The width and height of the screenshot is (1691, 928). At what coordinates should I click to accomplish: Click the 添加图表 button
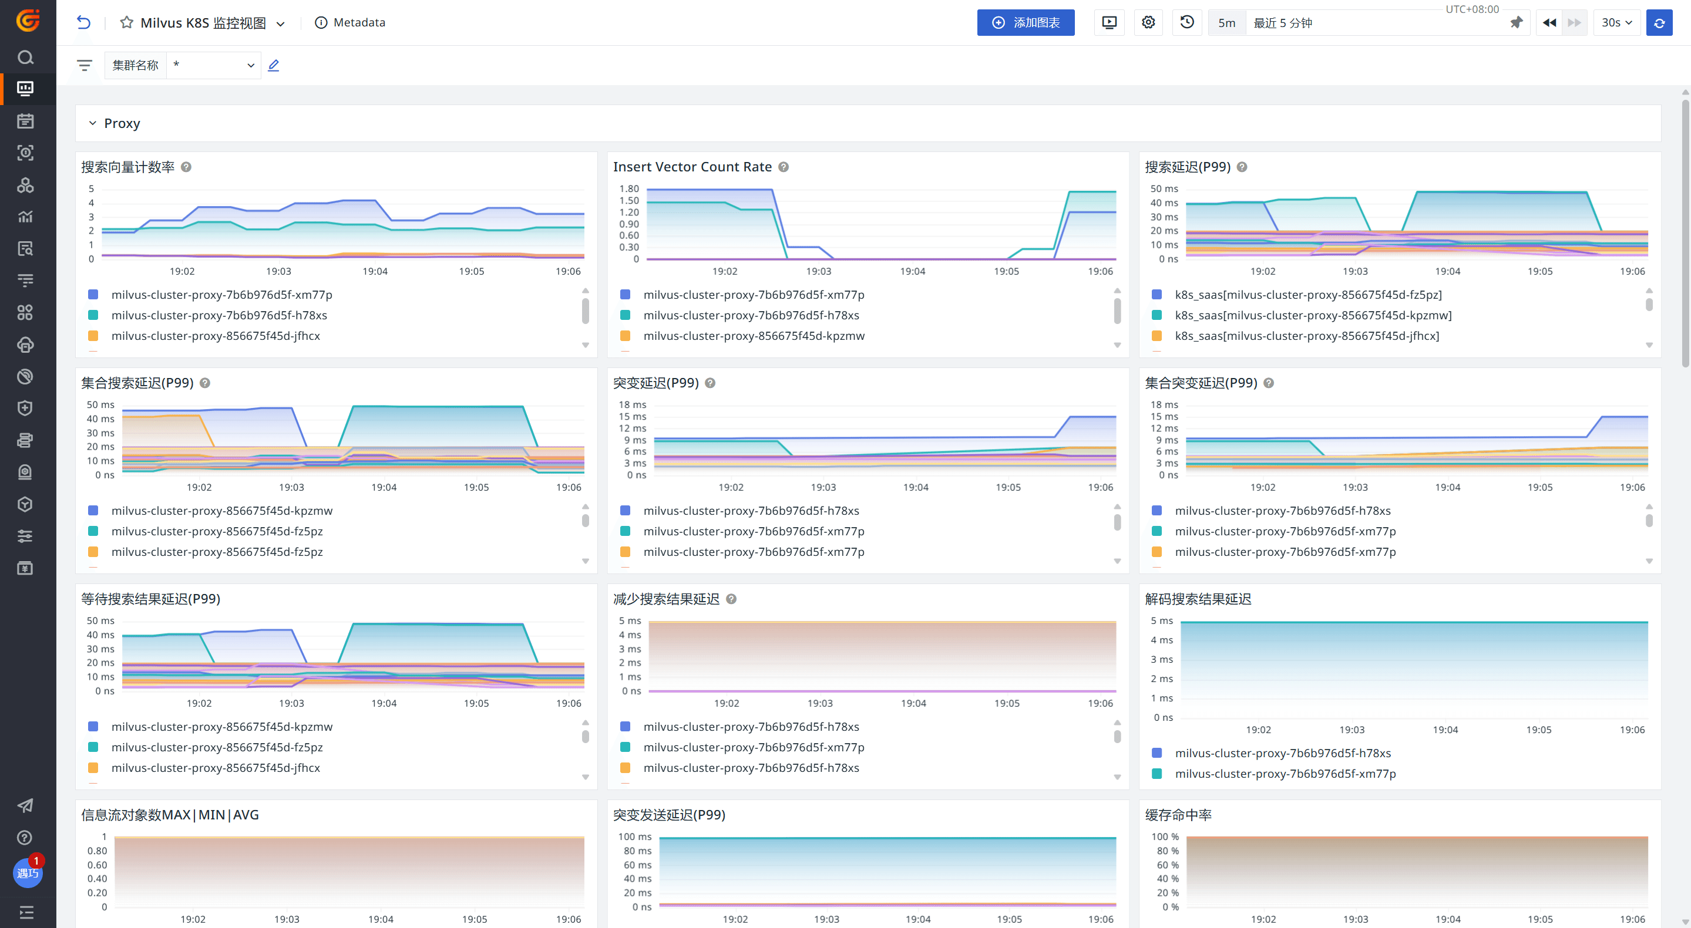(x=1026, y=23)
